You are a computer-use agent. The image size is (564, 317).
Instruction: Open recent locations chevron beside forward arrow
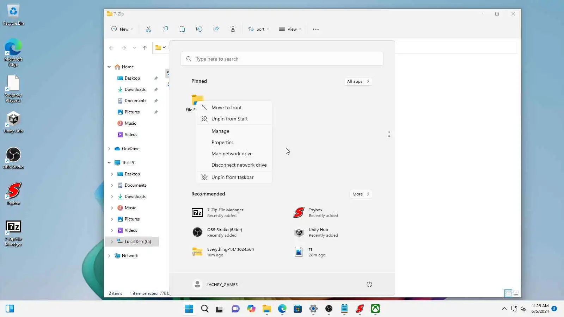[134, 48]
